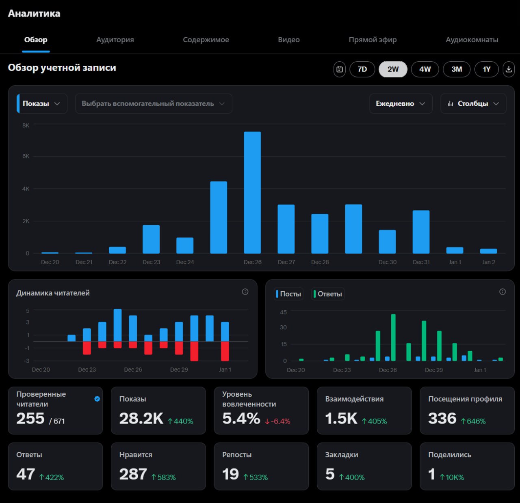Click info icon in Динамика читателей panel

(x=245, y=292)
